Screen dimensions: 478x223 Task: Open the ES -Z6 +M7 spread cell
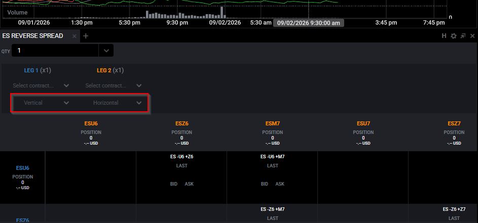(x=272, y=214)
